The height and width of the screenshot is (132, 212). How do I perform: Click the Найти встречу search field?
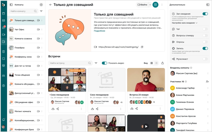[x=68, y=63]
